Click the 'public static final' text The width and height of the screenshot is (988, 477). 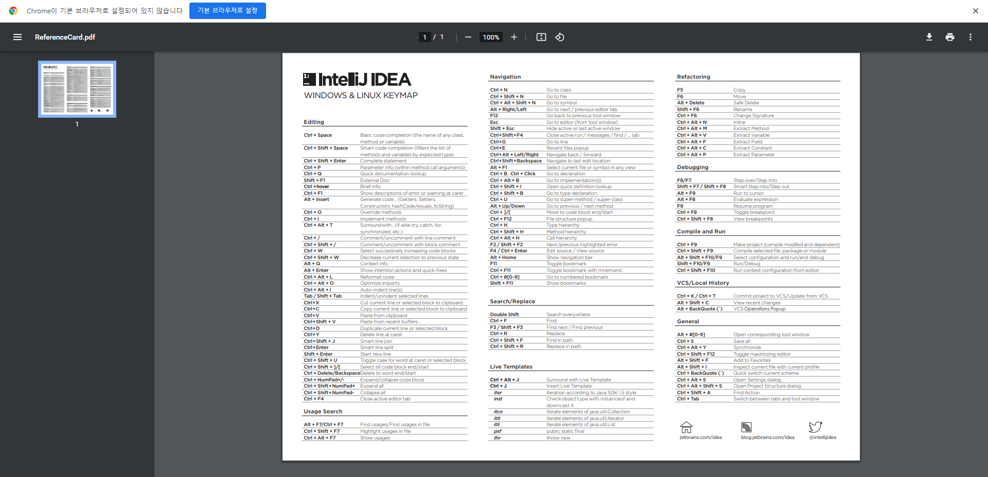tap(566, 431)
